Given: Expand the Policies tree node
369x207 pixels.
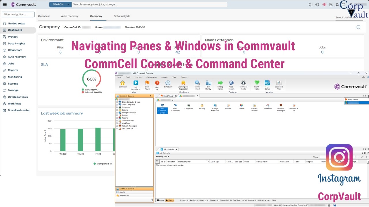Looking at the screenshot, I should pyautogui.click(x=117, y=115).
